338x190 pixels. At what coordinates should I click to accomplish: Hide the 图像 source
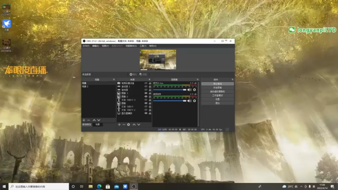(146, 103)
